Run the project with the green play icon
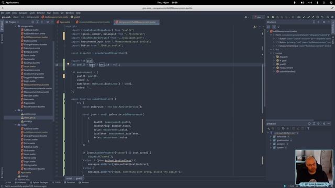This screenshot has width=335, height=188. [269, 17]
